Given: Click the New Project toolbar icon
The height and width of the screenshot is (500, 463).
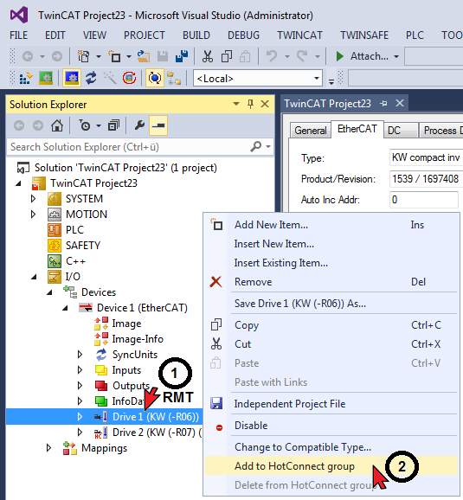Looking at the screenshot, I should click(x=84, y=57).
